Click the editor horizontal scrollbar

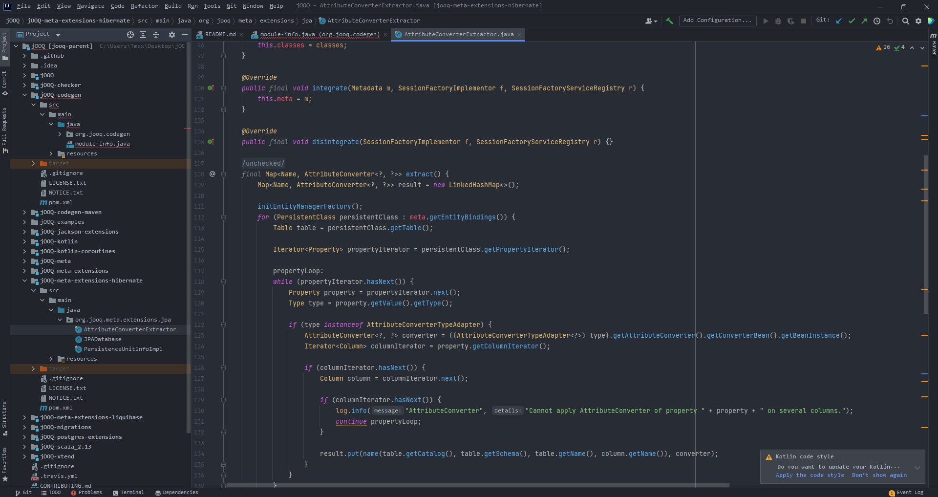[478, 485]
